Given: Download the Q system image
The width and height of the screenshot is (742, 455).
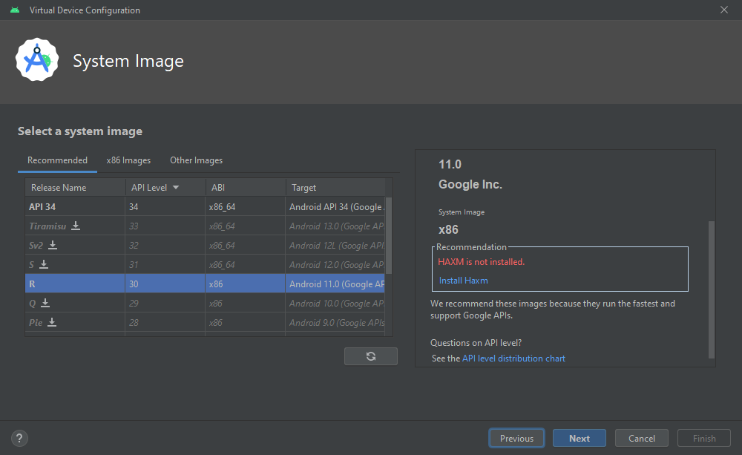Looking at the screenshot, I should (45, 303).
